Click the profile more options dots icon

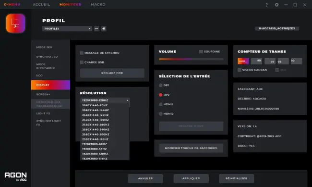96,29
